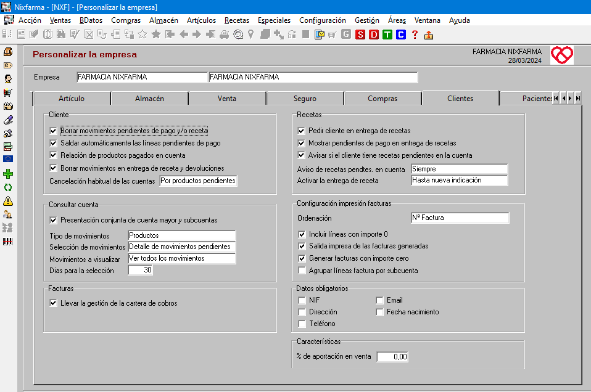Screen dimensions: 591x392
Task: Open the cash register sidebar icon
Action: (8, 52)
